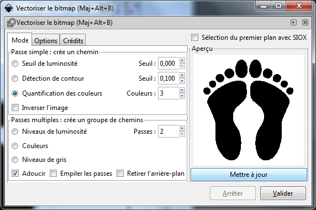This screenshot has width=316, height=210.
Task: Enable Retirer l'arrière-plan checkbox
Action: [120, 174]
